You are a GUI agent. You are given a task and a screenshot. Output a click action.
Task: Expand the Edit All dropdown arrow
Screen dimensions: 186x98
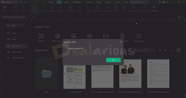pyautogui.click(x=34, y=13)
